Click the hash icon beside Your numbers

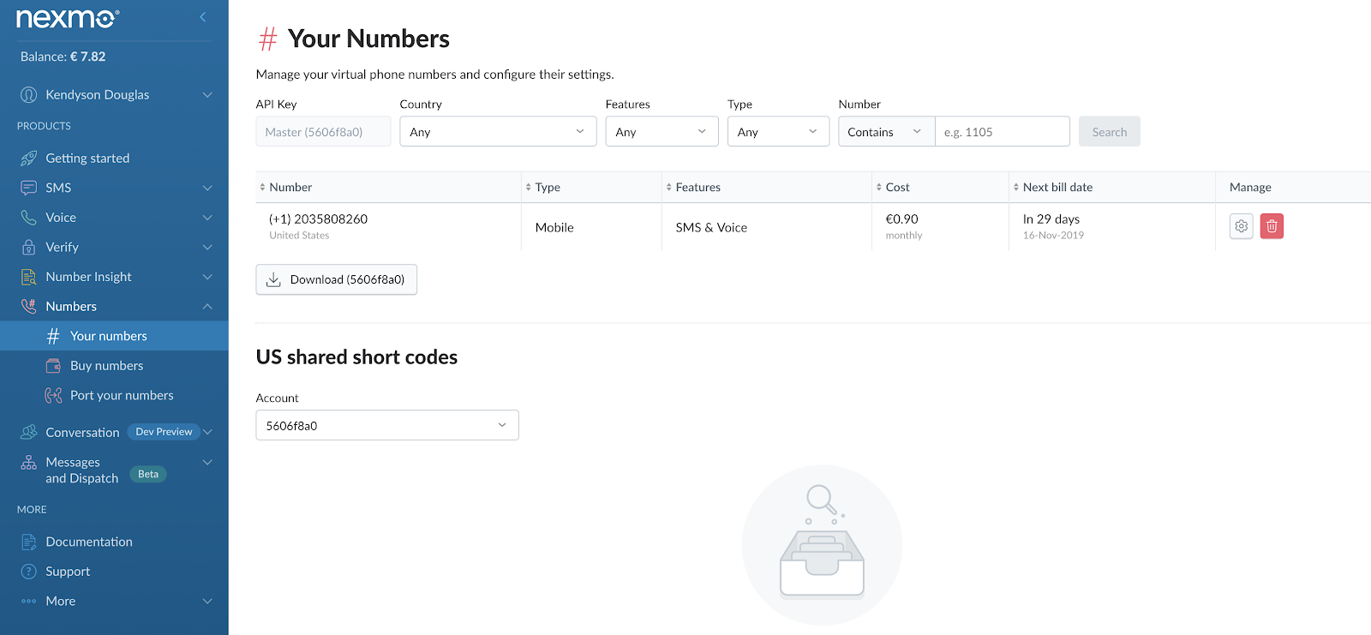click(x=53, y=336)
